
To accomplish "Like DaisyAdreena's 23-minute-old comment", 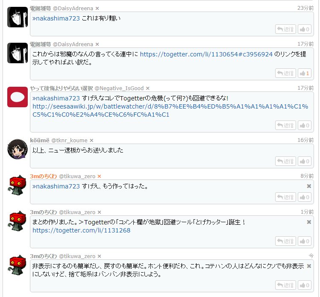I will pos(304,29).
